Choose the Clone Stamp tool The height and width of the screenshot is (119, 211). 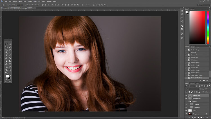(6, 55)
